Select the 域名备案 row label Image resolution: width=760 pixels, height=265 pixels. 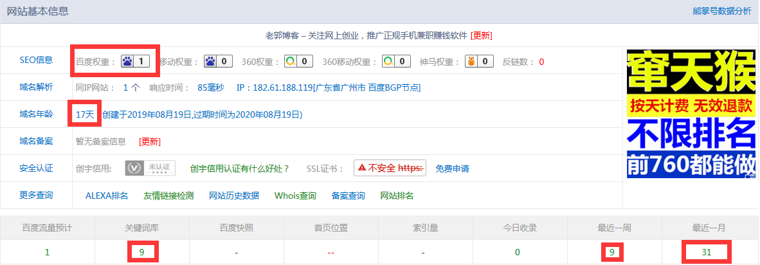tap(37, 141)
